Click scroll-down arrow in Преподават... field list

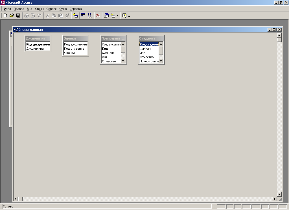(x=123, y=61)
